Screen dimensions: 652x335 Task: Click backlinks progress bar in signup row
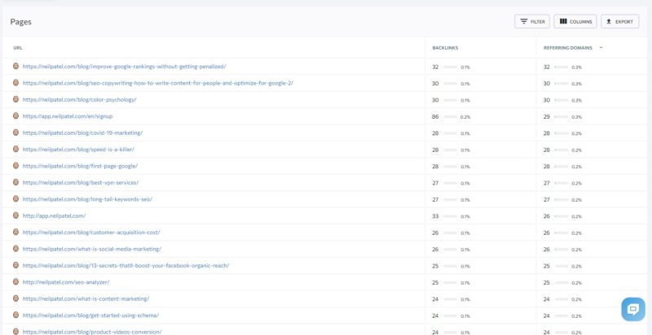(x=451, y=117)
